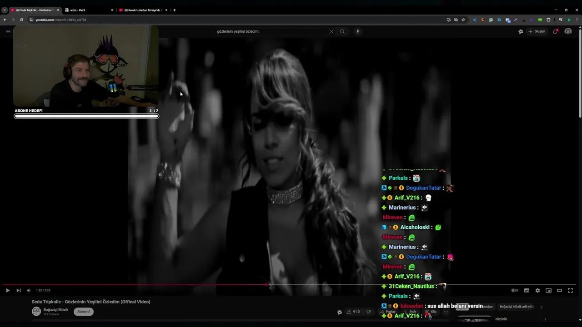Click the YouTube search box
Image resolution: width=582 pixels, height=327 pixels.
pos(271,31)
